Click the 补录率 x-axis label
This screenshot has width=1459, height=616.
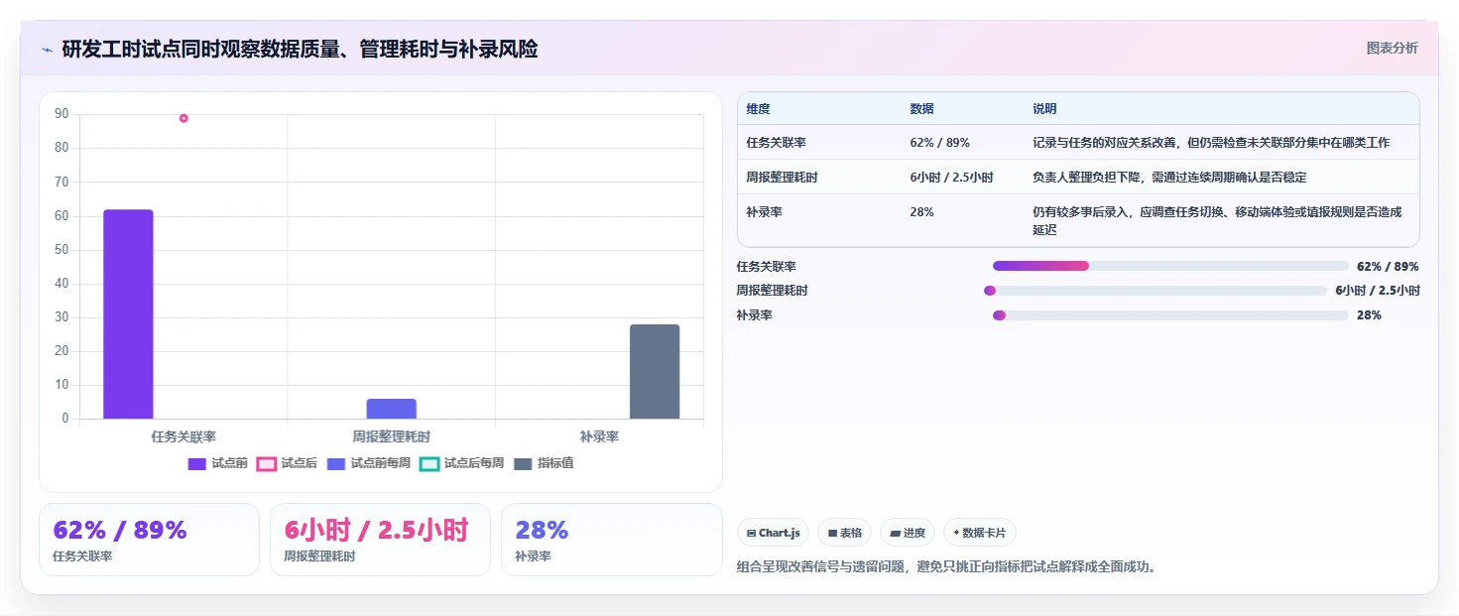tap(599, 436)
